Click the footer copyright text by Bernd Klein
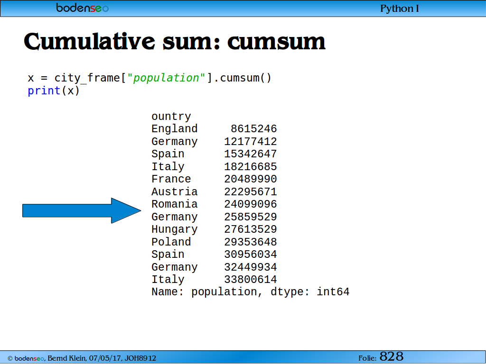Screen dimensions: 486x364 82,358
